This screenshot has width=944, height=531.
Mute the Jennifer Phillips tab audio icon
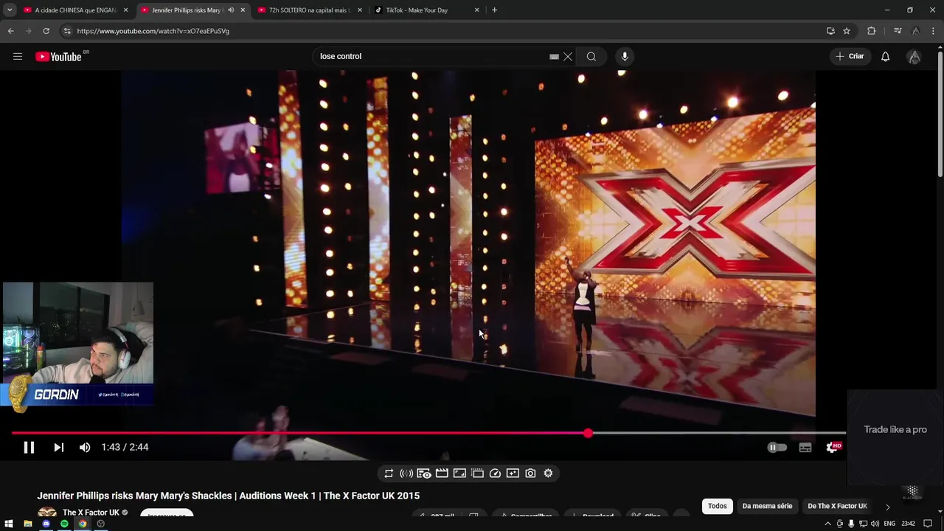[x=231, y=10]
